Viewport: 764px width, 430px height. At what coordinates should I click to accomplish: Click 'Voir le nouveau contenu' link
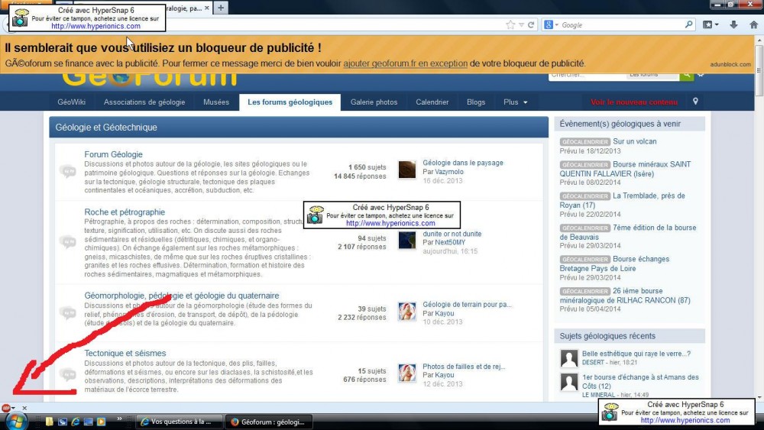click(633, 102)
